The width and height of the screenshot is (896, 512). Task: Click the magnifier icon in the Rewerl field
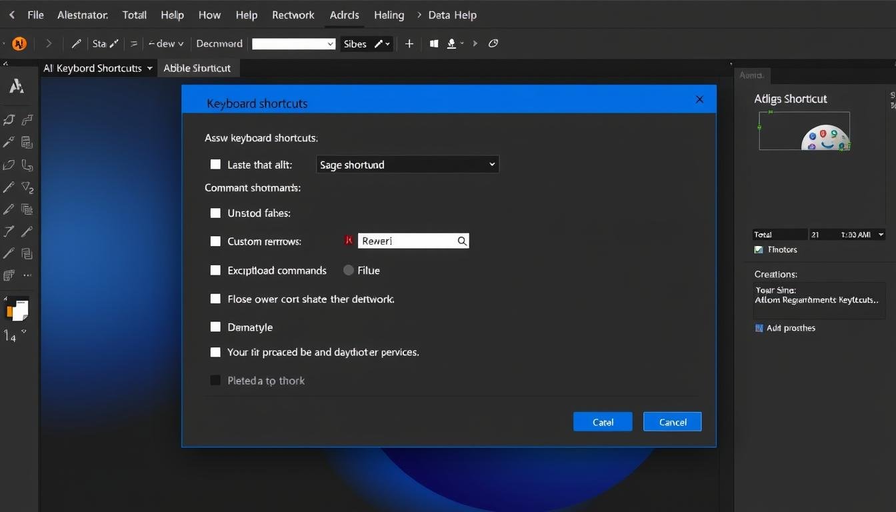pyautogui.click(x=461, y=241)
